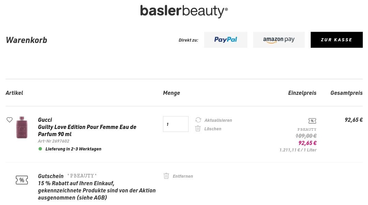Viewport: 368px width, 205px height.
Task: Click the Gucci brand name
Action: click(x=45, y=120)
